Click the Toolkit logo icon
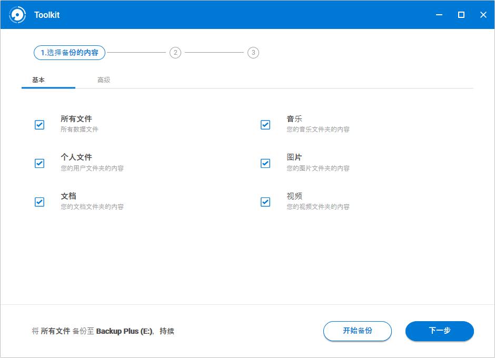Viewport: 495px width, 358px height. point(17,14)
